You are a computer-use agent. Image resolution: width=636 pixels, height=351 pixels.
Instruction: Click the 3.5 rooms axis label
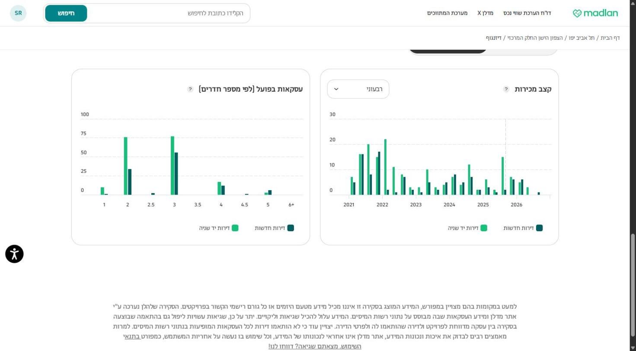pyautogui.click(x=198, y=204)
